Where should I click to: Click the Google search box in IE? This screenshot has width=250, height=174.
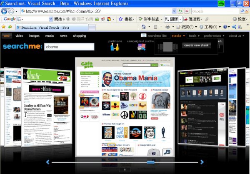pos(215,11)
